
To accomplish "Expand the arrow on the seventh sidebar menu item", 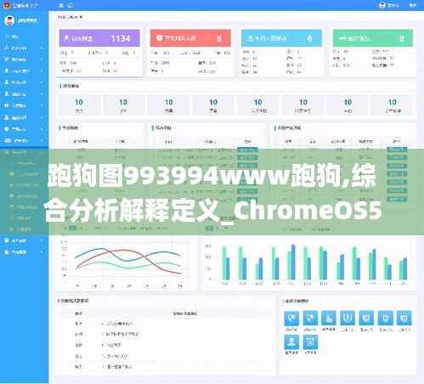I will pos(42,105).
